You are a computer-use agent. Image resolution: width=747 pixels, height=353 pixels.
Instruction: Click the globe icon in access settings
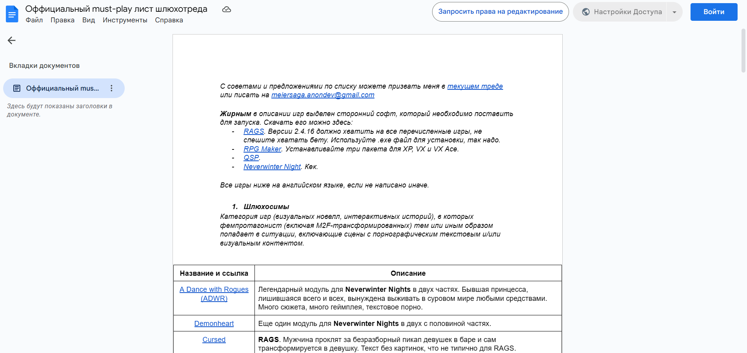pos(586,12)
